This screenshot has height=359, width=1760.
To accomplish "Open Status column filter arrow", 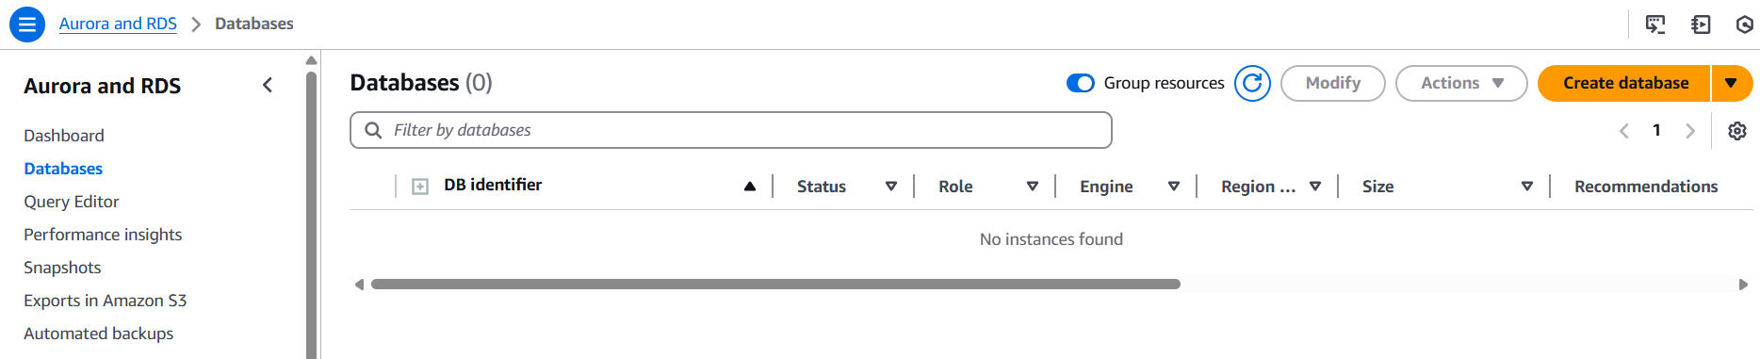I will 890,187.
